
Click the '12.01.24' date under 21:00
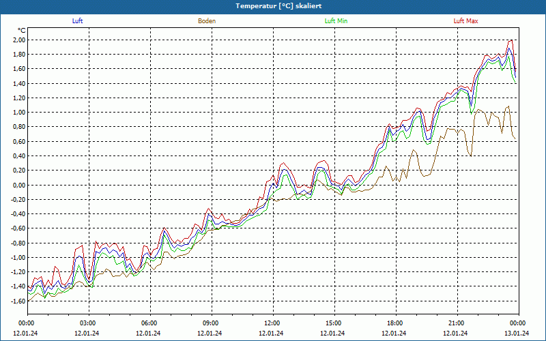click(455, 333)
